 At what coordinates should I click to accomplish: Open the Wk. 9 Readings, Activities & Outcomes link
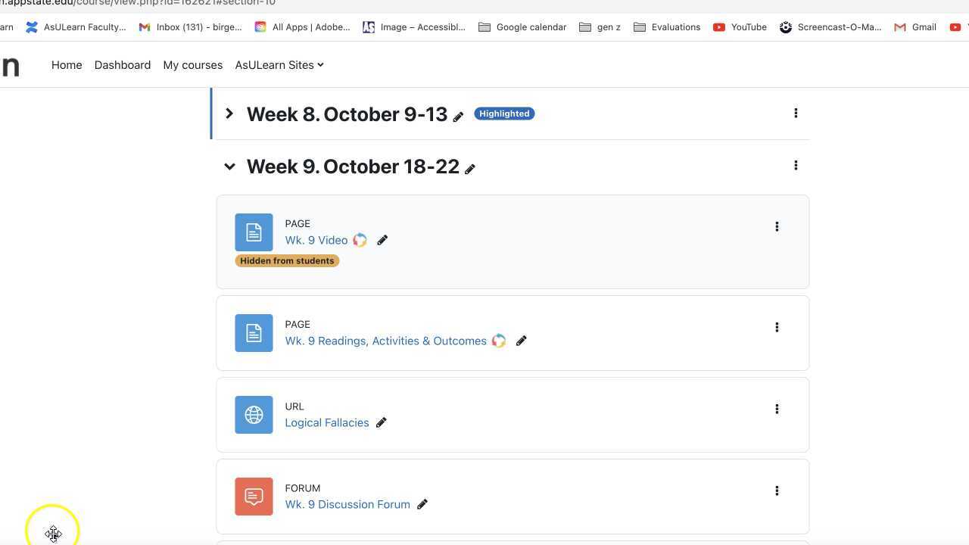click(385, 341)
